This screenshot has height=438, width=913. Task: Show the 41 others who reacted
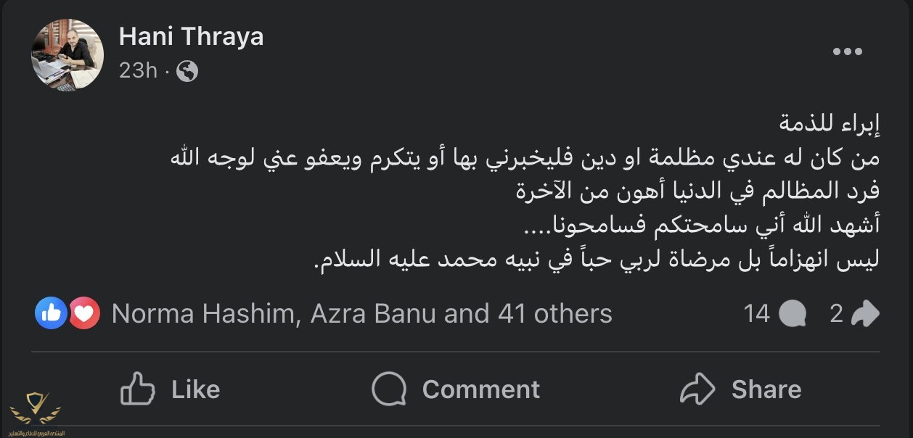tap(555, 314)
